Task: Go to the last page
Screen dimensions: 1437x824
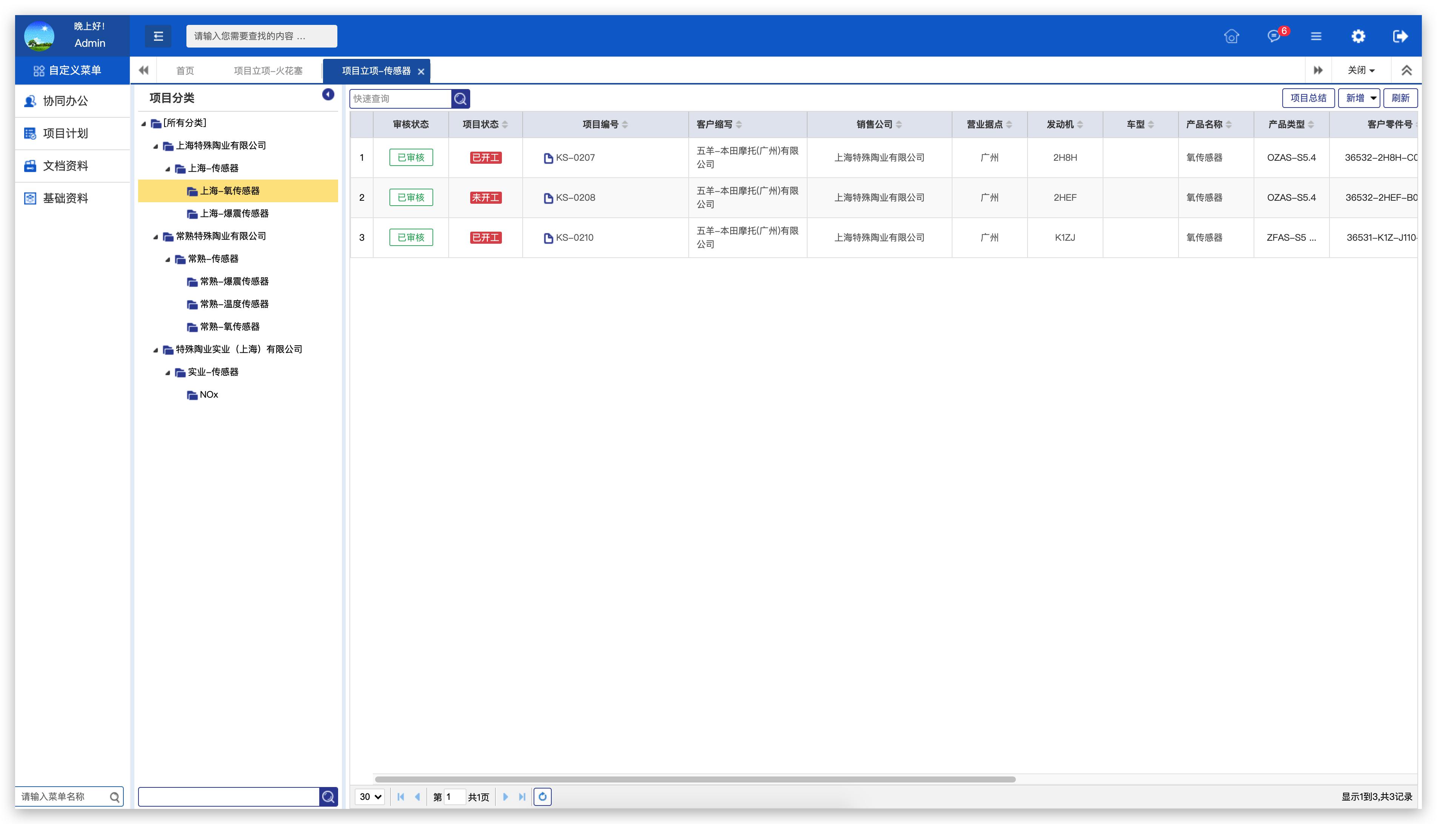Action: 522,797
